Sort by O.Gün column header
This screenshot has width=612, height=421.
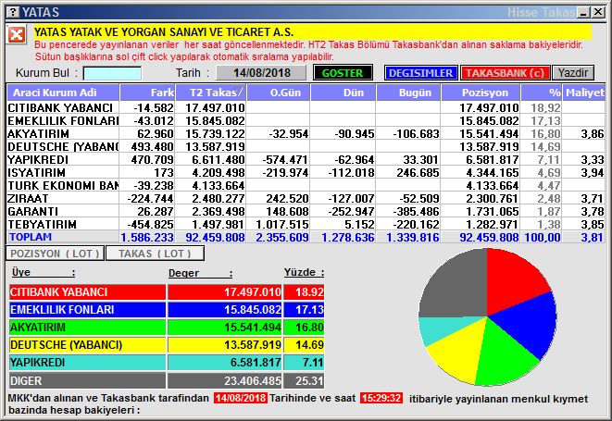coord(279,93)
